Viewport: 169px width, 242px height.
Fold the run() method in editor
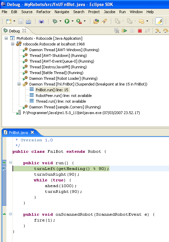pos(10,162)
